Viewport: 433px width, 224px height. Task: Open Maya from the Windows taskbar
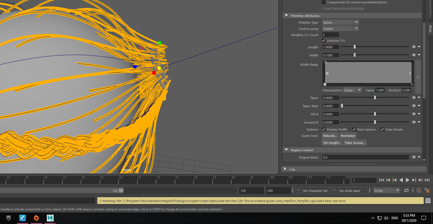50,218
